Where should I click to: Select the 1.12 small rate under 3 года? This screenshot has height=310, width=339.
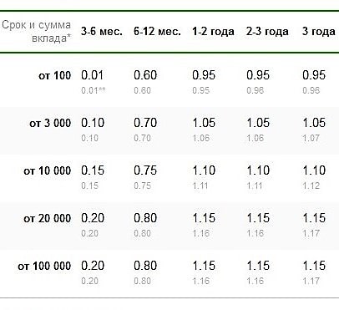(x=311, y=185)
